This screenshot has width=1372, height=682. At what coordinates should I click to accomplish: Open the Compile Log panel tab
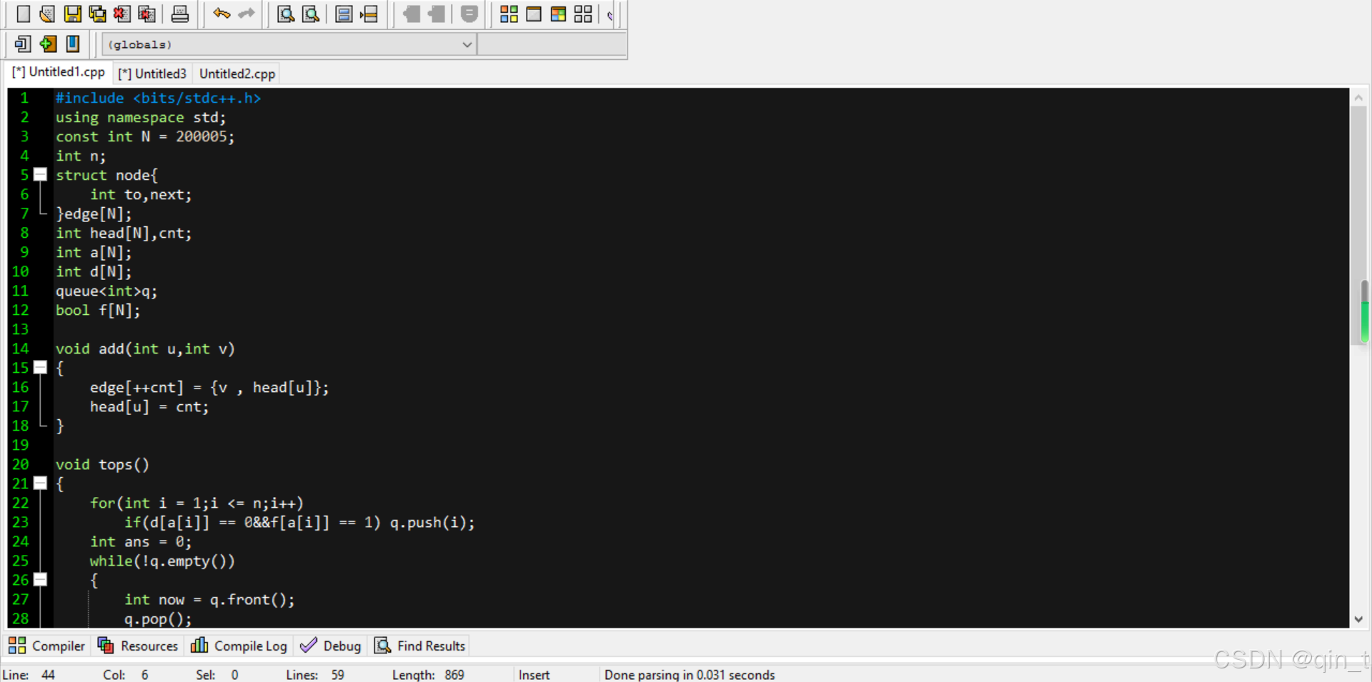pyautogui.click(x=239, y=646)
